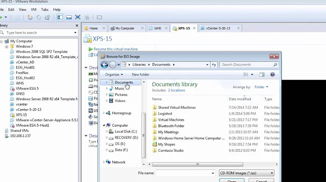This screenshot has width=326, height=182.
Task: Select vCenter_AD in the library
Action: point(25,62)
